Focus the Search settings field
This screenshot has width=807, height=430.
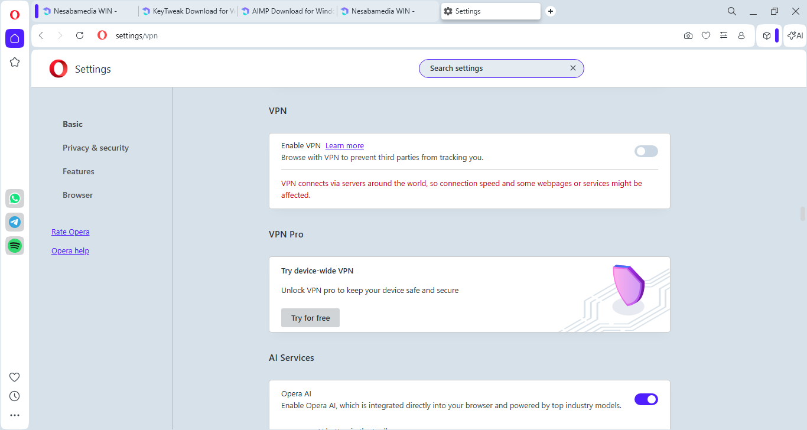point(495,69)
